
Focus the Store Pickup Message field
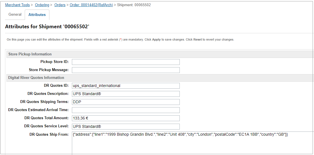(126, 70)
